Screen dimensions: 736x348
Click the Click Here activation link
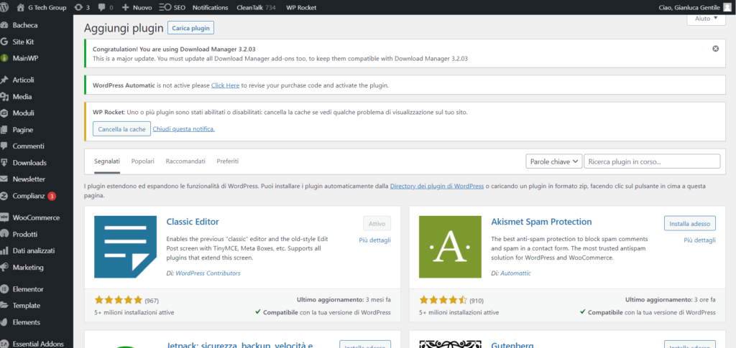[x=225, y=85]
